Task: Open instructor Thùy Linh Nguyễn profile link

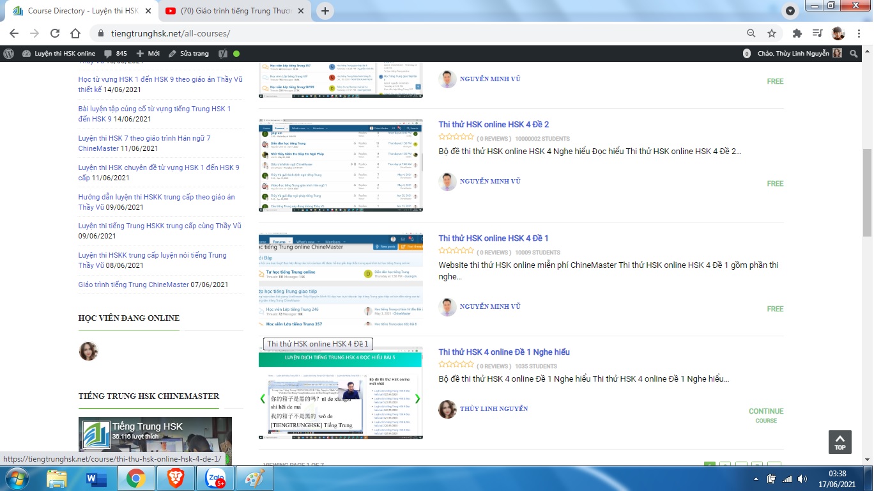Action: (494, 409)
